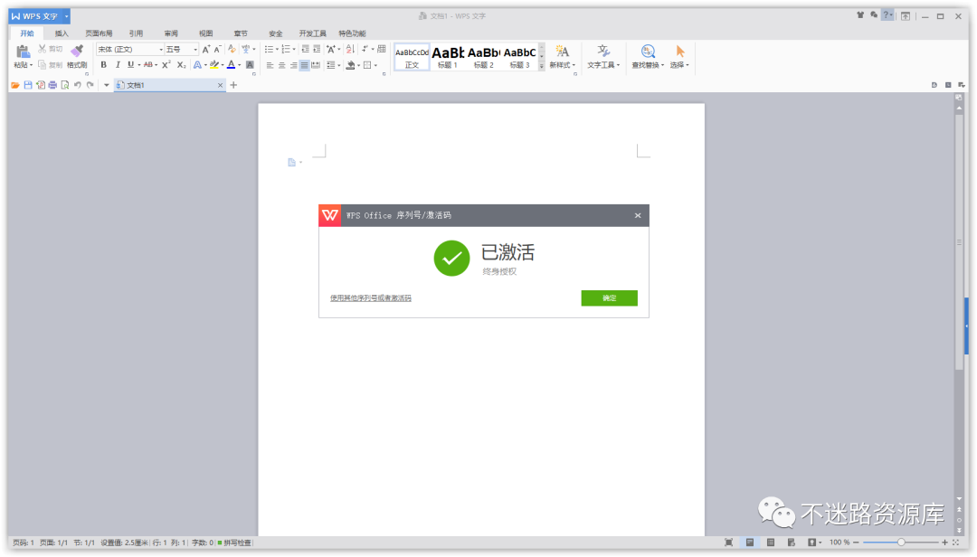Click the WeChat feedback icon in title bar
This screenshot has height=557, width=977.
(x=874, y=15)
